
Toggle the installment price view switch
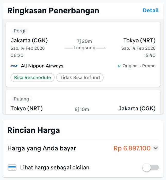click(x=151, y=168)
